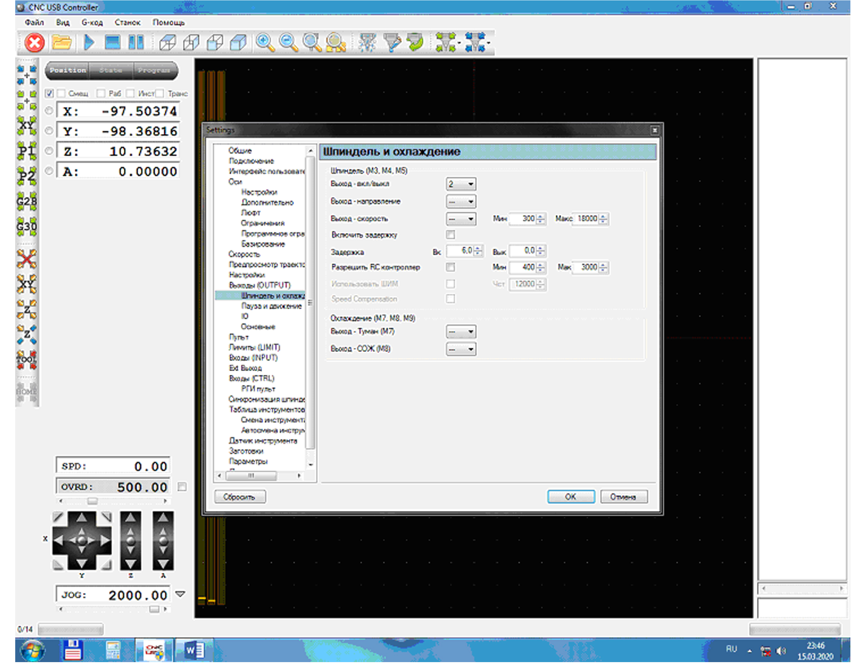Open 'Выход - вкл/выкл' dropdown

[x=461, y=184]
